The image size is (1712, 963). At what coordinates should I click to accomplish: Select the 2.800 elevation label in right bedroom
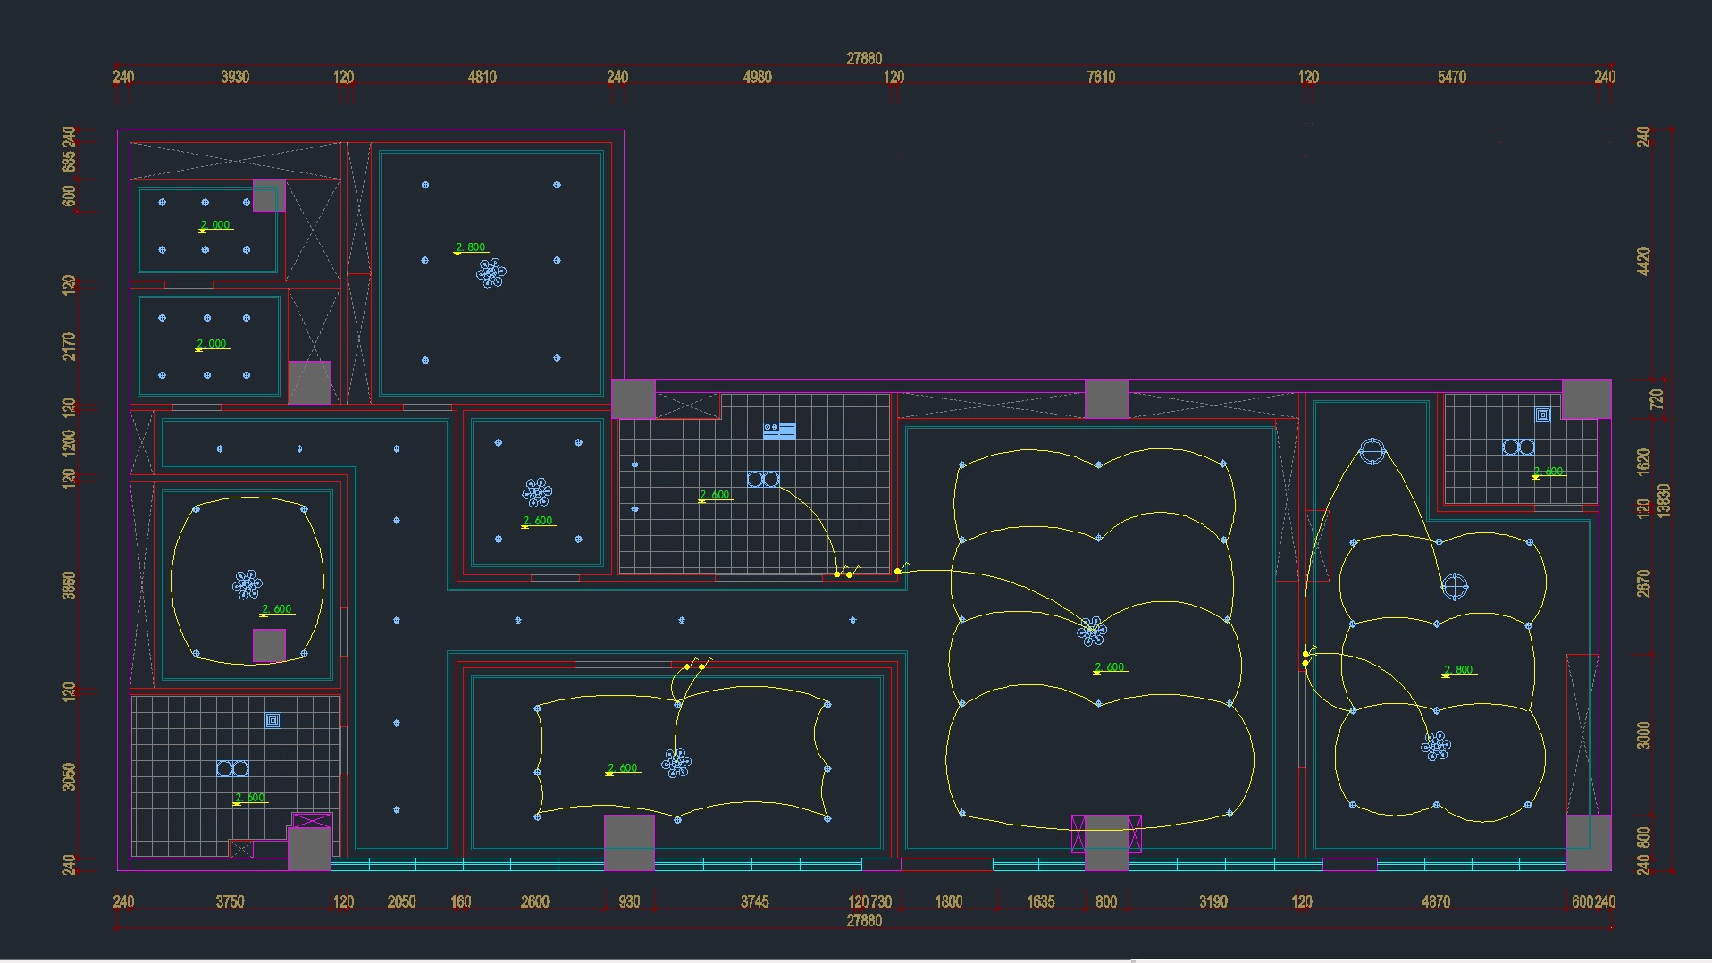point(1458,670)
